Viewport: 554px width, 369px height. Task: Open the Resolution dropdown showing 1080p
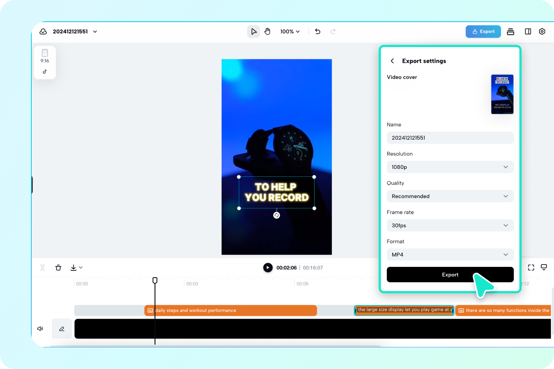click(450, 167)
